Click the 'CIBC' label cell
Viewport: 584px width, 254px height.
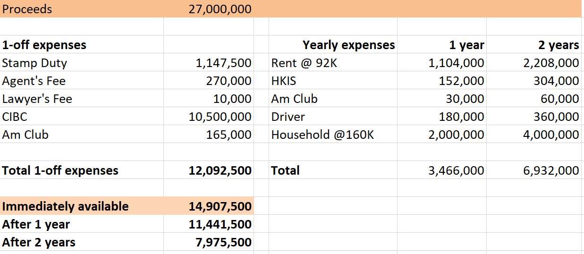coord(82,117)
